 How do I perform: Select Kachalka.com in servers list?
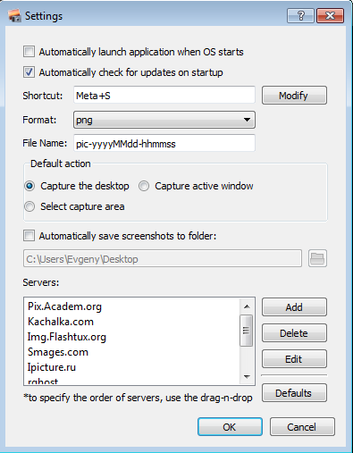click(x=61, y=322)
